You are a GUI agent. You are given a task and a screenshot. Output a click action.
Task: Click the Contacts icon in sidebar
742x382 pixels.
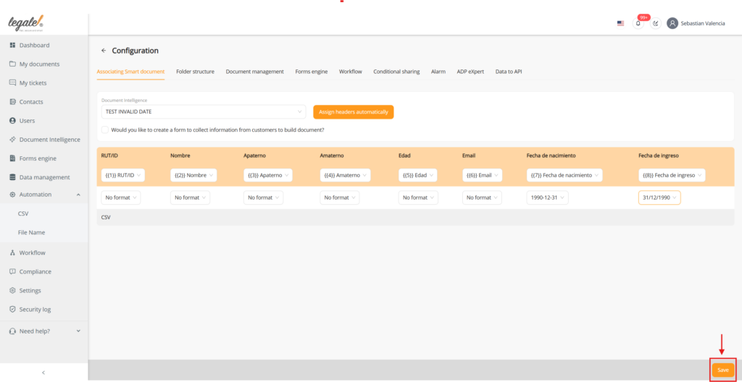13,101
